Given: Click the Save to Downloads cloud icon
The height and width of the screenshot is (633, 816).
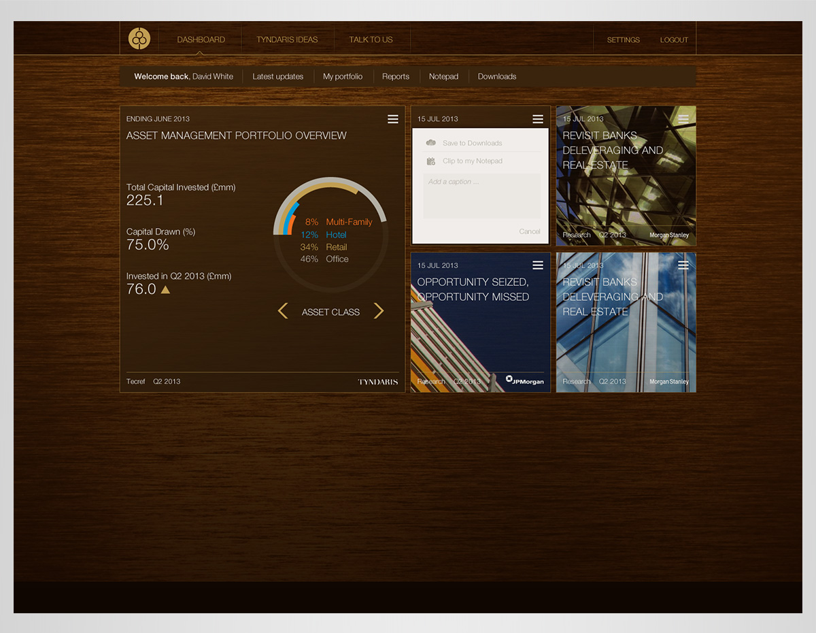Looking at the screenshot, I should pos(430,143).
